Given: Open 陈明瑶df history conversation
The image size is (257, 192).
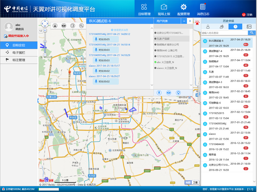Looking at the screenshot, I should click(x=227, y=63).
